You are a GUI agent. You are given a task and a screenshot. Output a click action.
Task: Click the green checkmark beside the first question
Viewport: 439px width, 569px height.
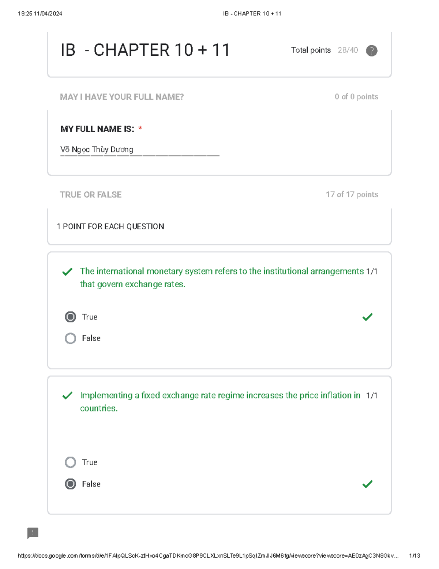pyautogui.click(x=67, y=272)
